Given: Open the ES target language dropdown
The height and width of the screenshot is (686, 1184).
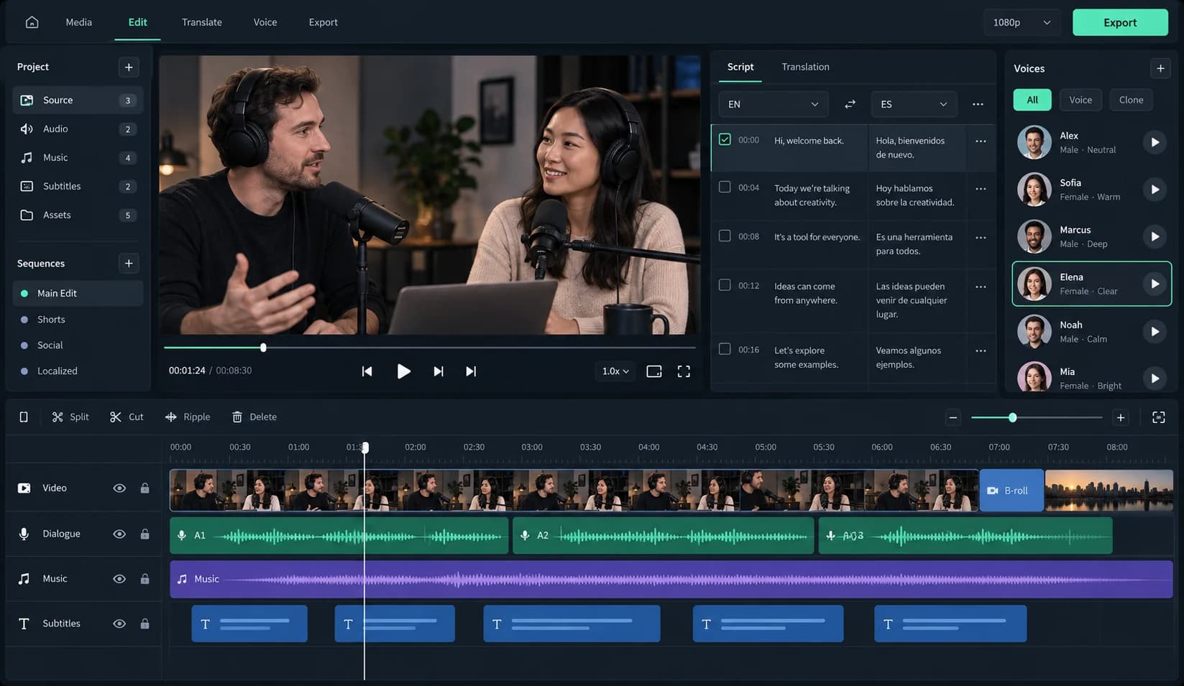Looking at the screenshot, I should [914, 104].
